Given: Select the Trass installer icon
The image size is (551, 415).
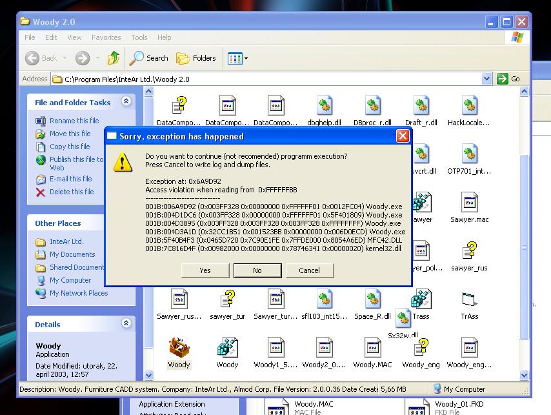Looking at the screenshot, I should click(x=421, y=299).
